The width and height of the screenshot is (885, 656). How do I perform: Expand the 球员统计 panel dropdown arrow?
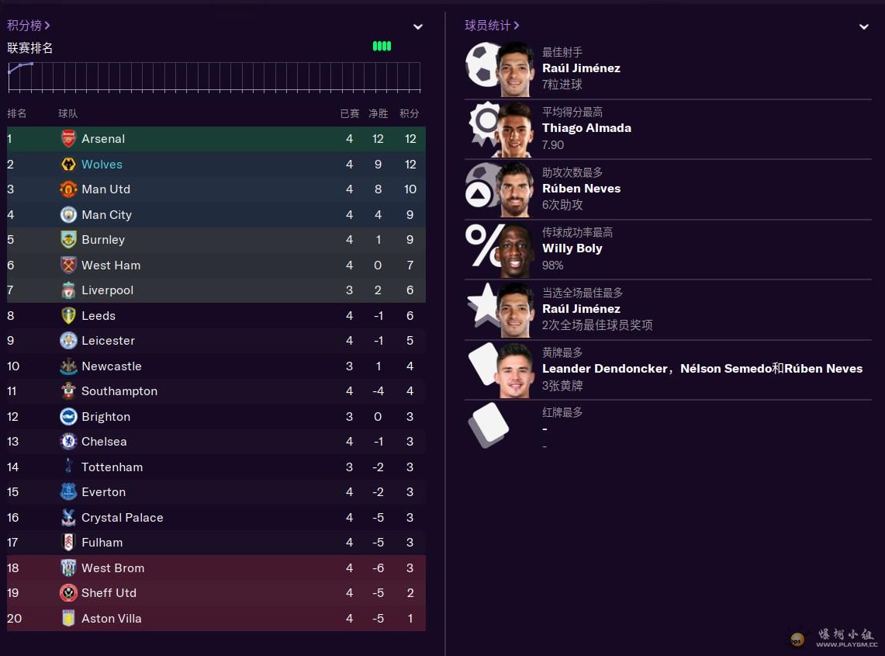click(x=863, y=26)
